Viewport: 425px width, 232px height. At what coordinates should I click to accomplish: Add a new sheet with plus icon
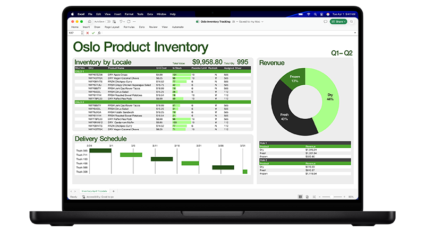[113, 191]
